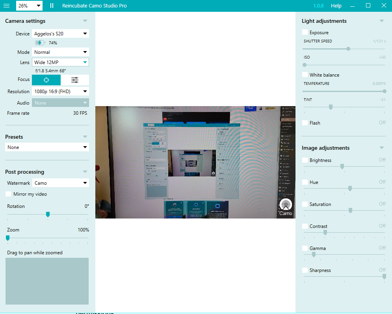The width and height of the screenshot is (392, 314).
Task: Enable the Brightness adjustment checkbox
Action: (305, 160)
